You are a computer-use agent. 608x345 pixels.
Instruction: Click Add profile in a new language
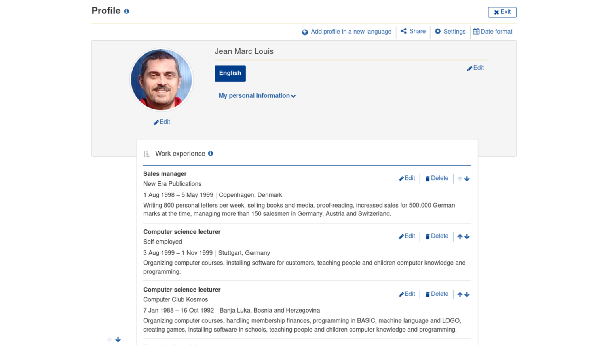click(x=347, y=32)
